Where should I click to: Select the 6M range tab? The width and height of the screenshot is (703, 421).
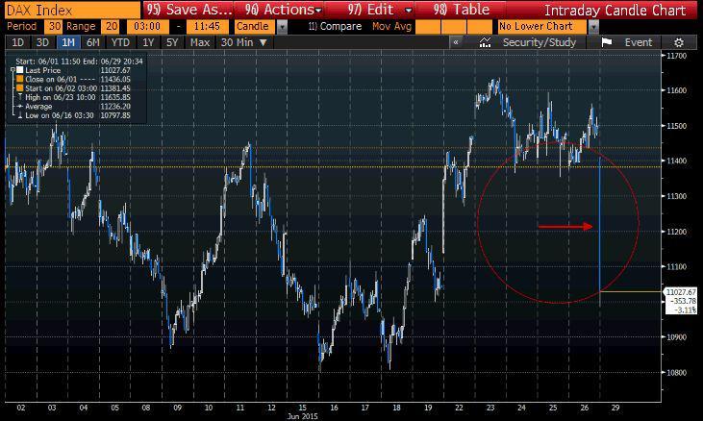coord(93,42)
